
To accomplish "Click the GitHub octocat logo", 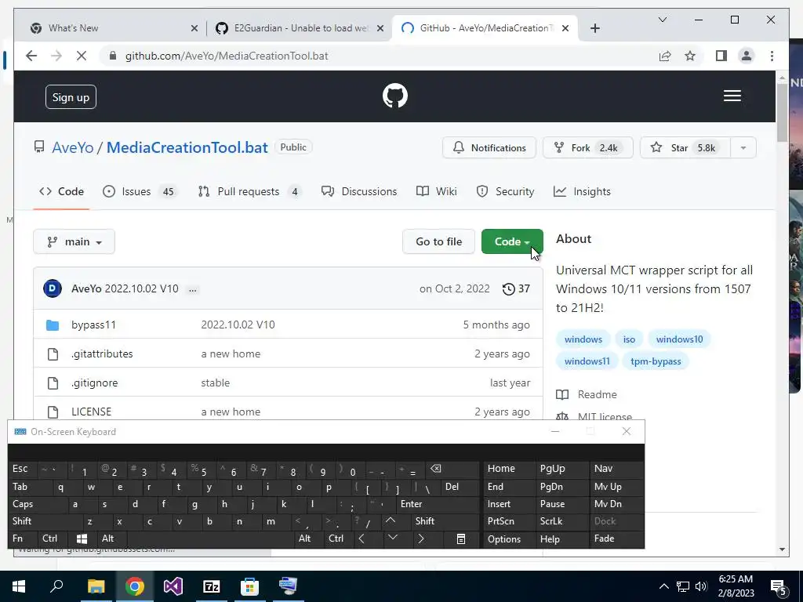I will [x=395, y=96].
